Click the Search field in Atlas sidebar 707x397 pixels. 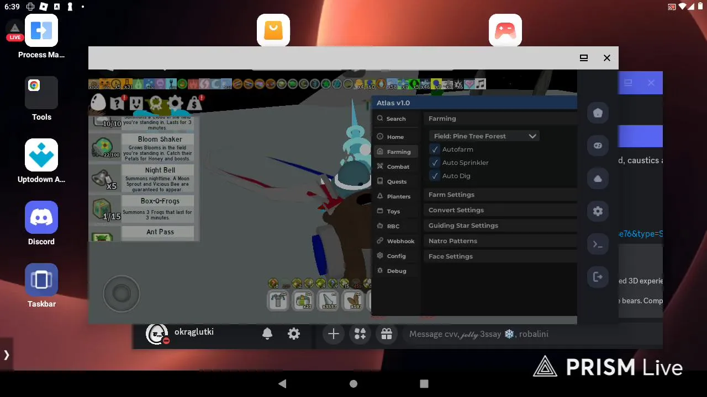coord(397,119)
